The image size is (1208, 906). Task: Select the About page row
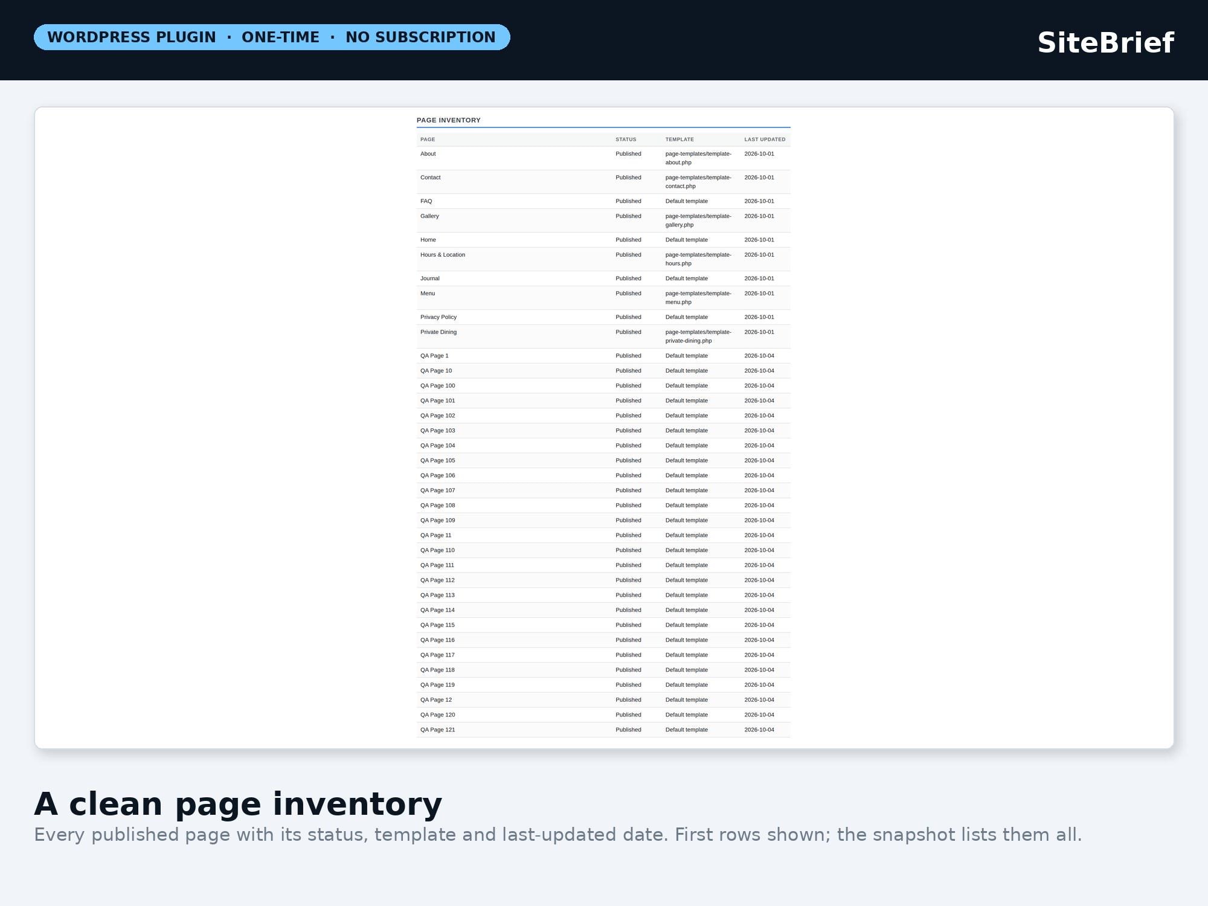click(603, 158)
